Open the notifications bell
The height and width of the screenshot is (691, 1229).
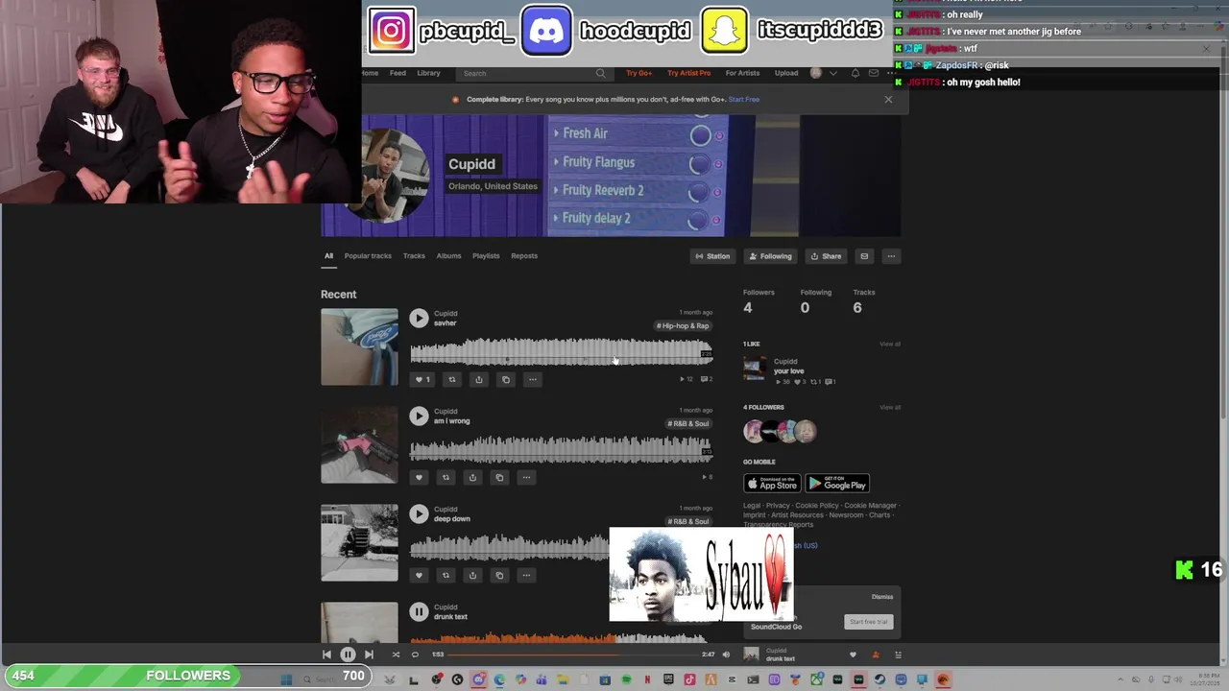tap(855, 73)
